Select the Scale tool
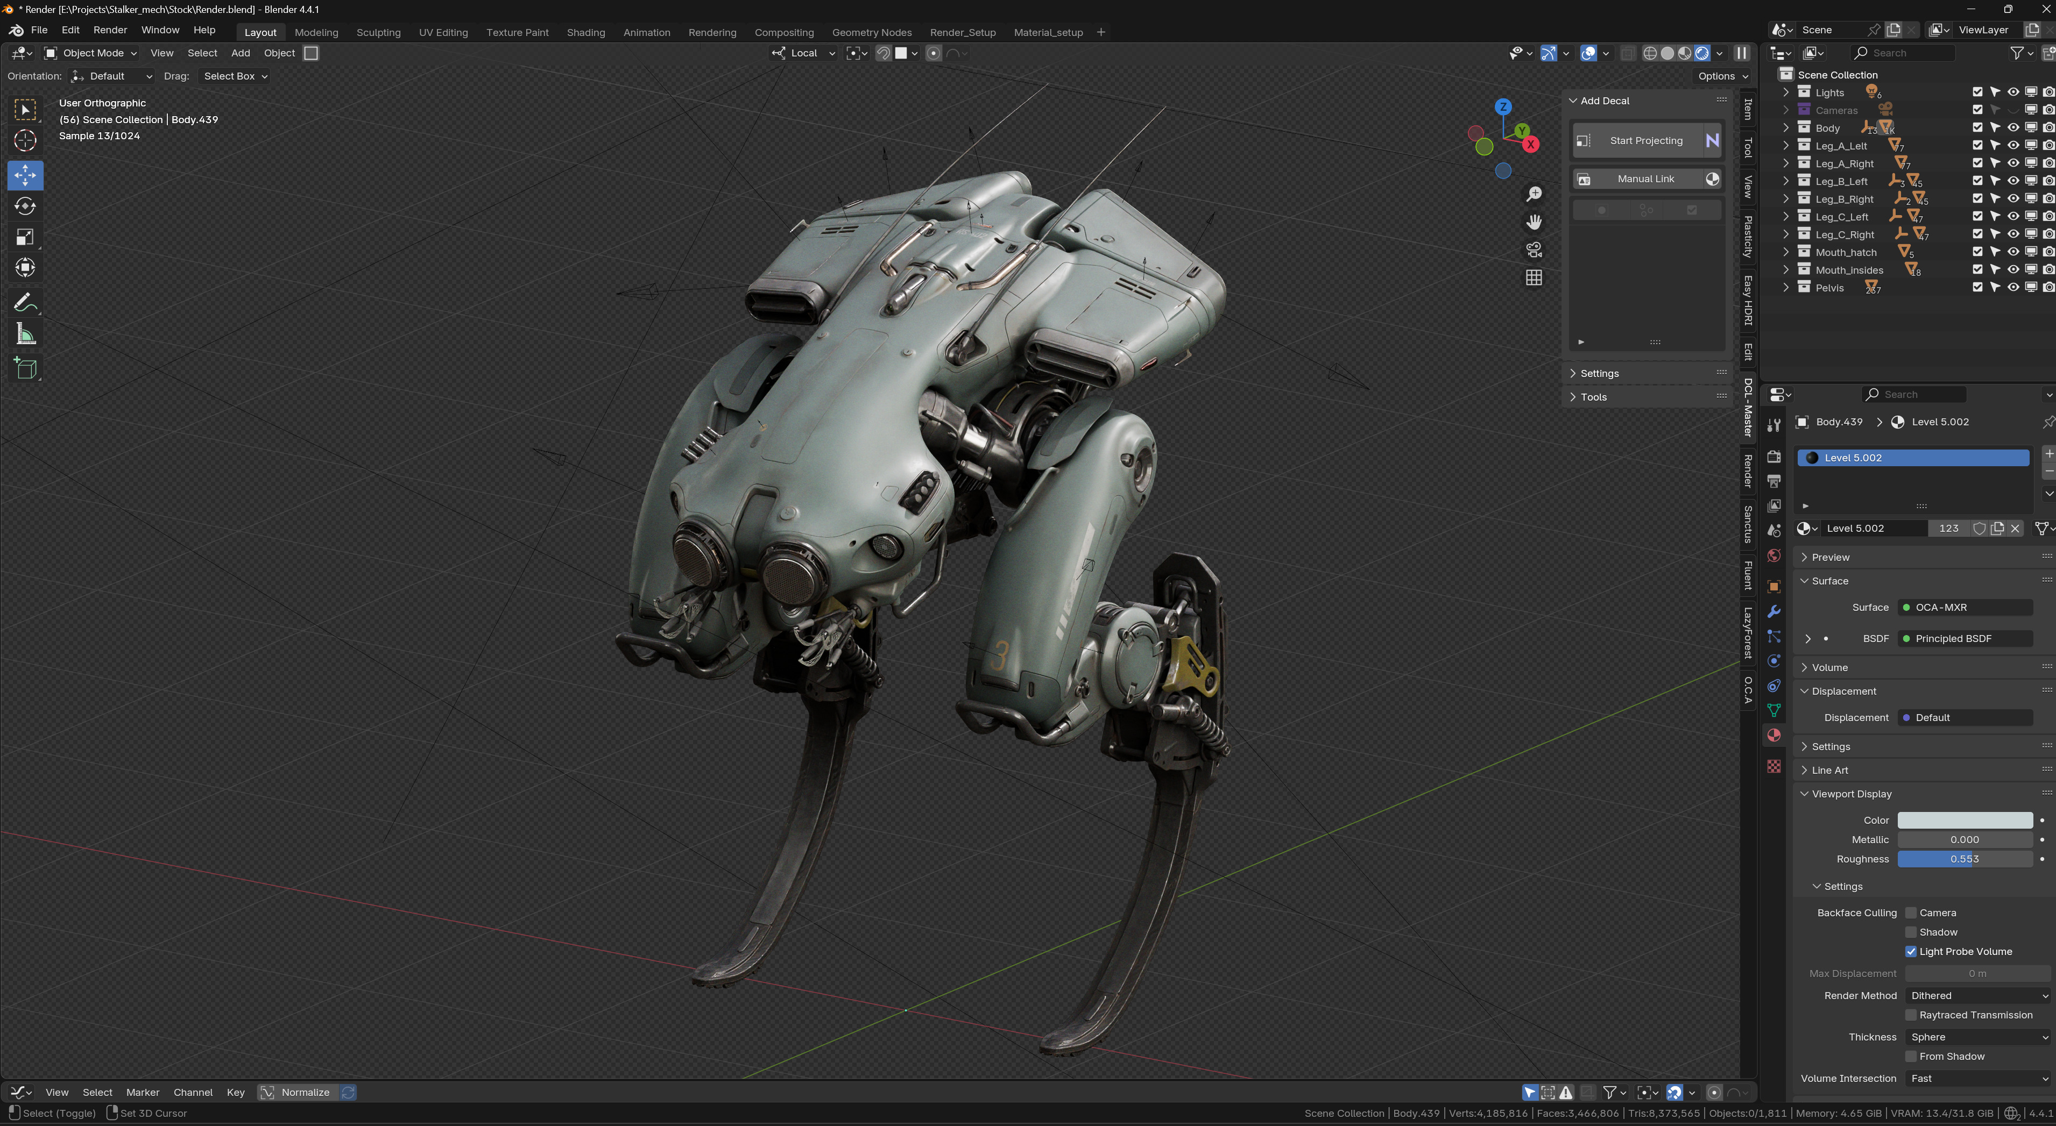The height and width of the screenshot is (1126, 2056). (x=25, y=237)
